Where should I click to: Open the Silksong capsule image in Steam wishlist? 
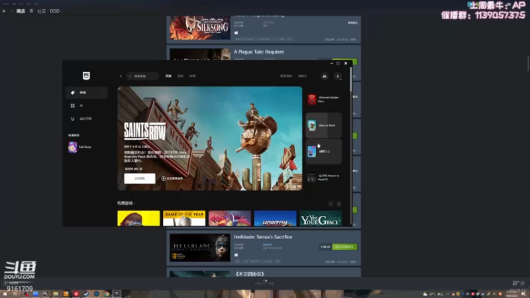(x=200, y=28)
